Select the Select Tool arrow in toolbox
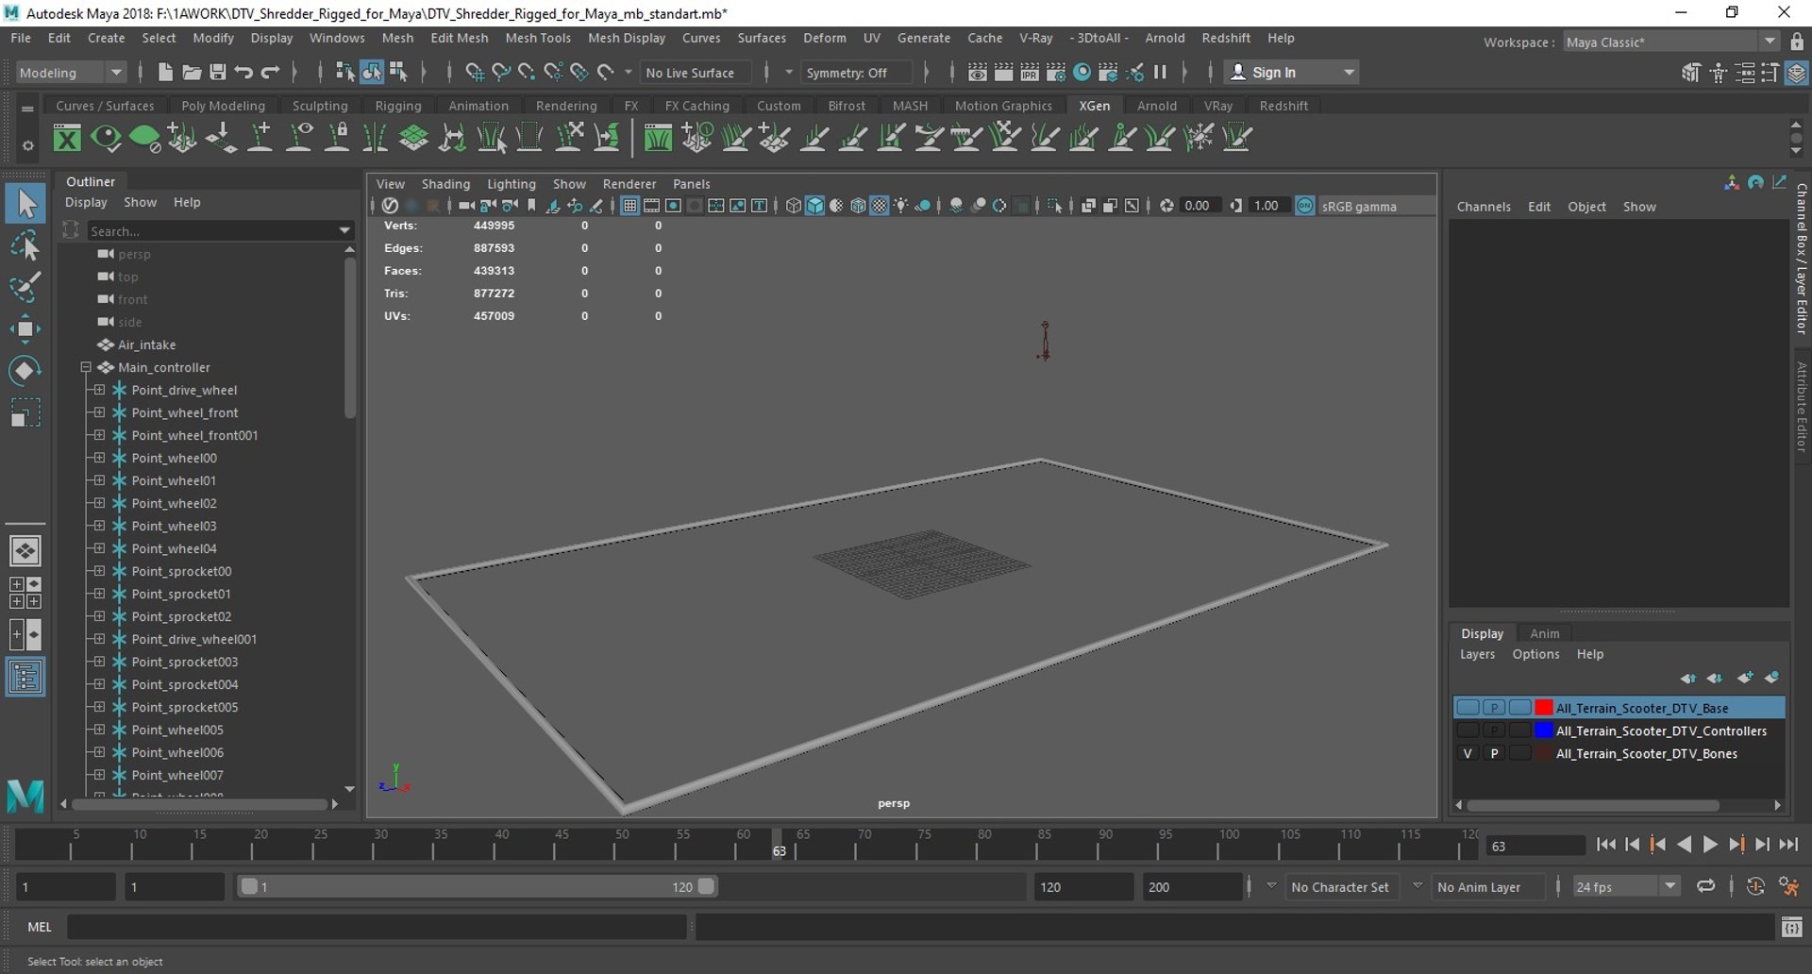 click(25, 204)
